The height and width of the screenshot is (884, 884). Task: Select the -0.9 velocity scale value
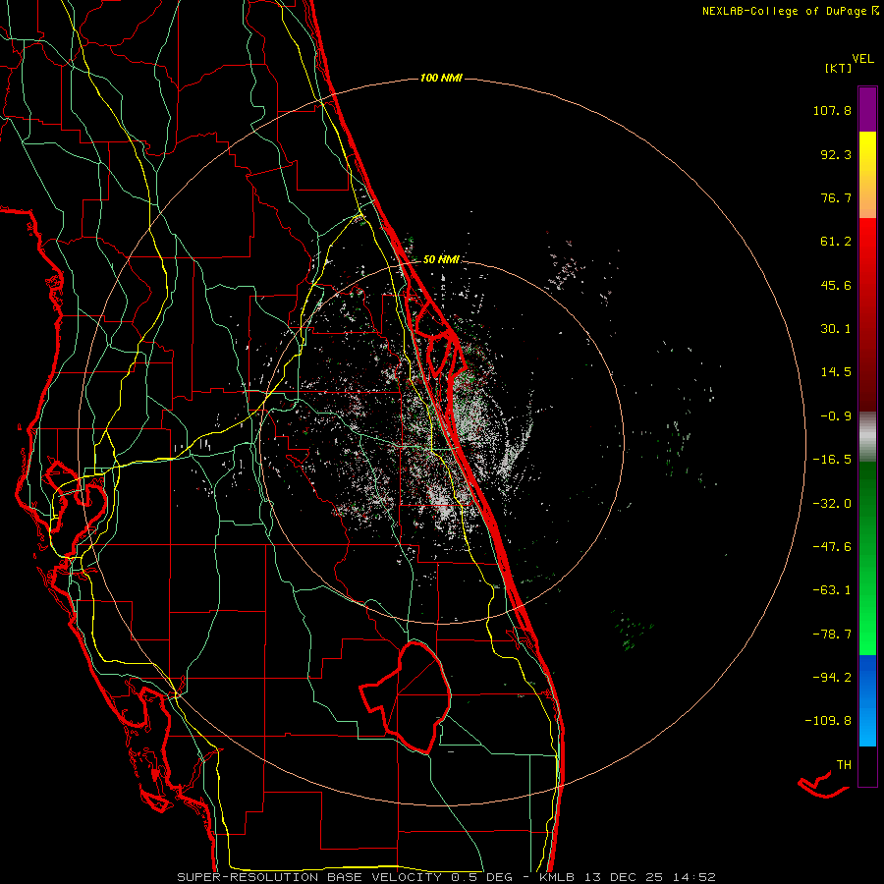836,416
